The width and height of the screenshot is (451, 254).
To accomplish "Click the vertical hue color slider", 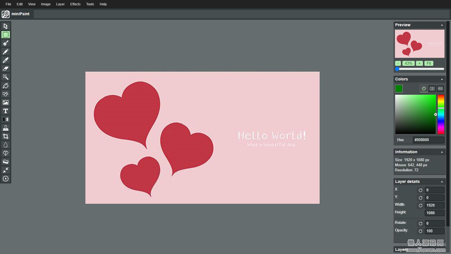I will point(441,114).
